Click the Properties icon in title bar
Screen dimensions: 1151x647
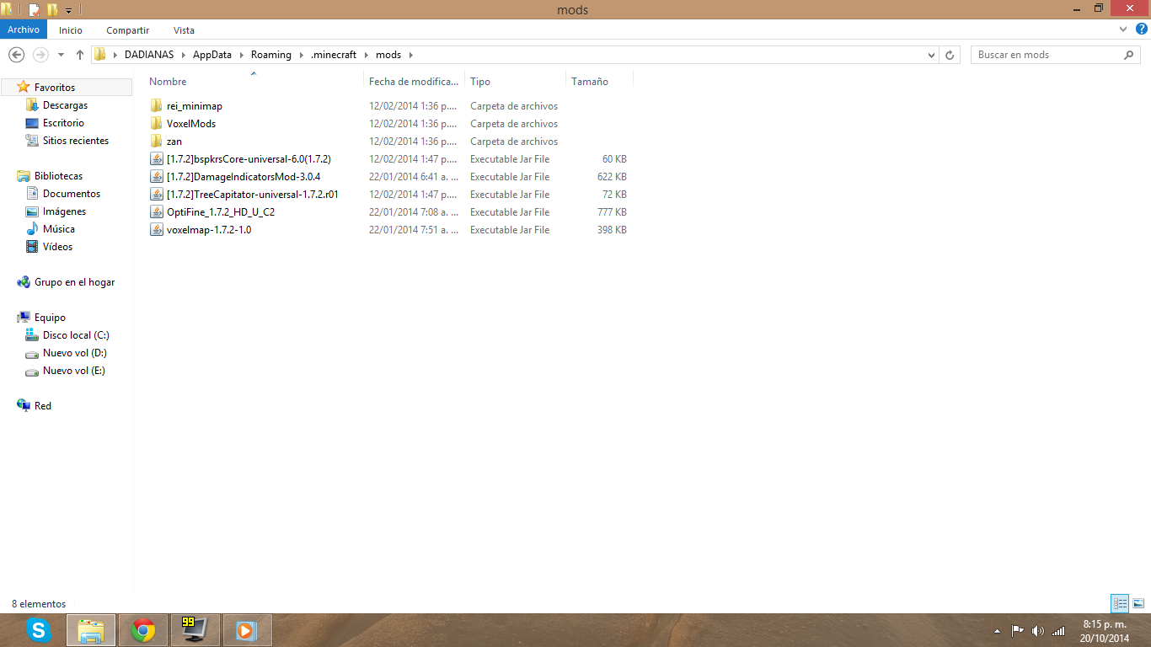pos(34,10)
